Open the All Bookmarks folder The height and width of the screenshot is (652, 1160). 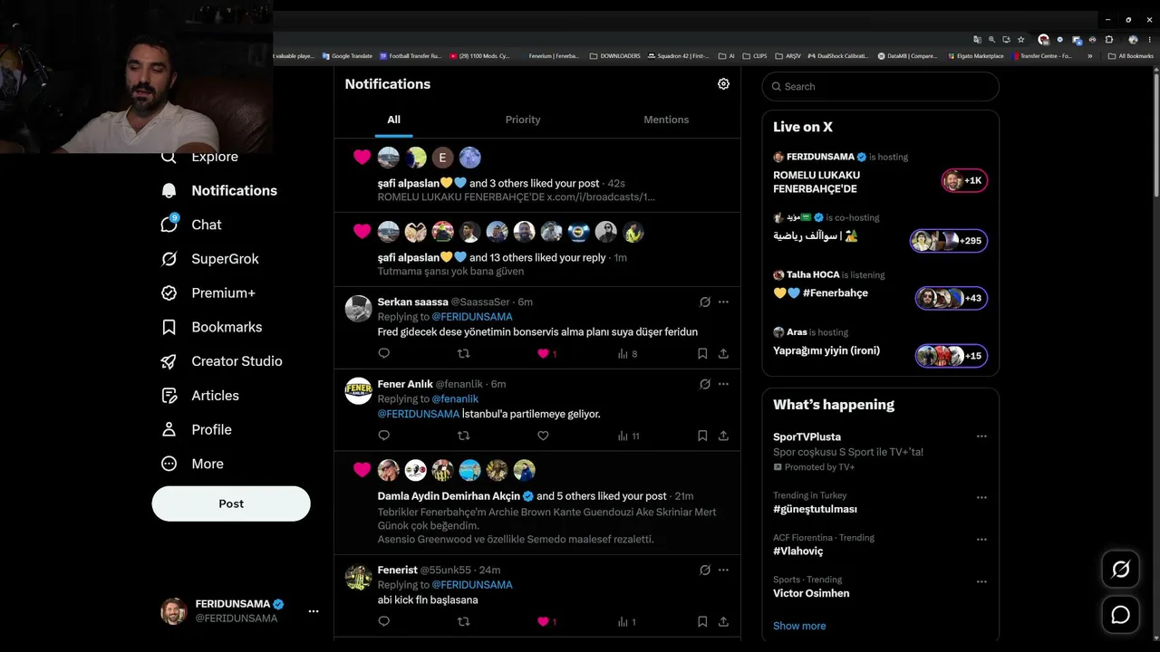coord(1131,56)
